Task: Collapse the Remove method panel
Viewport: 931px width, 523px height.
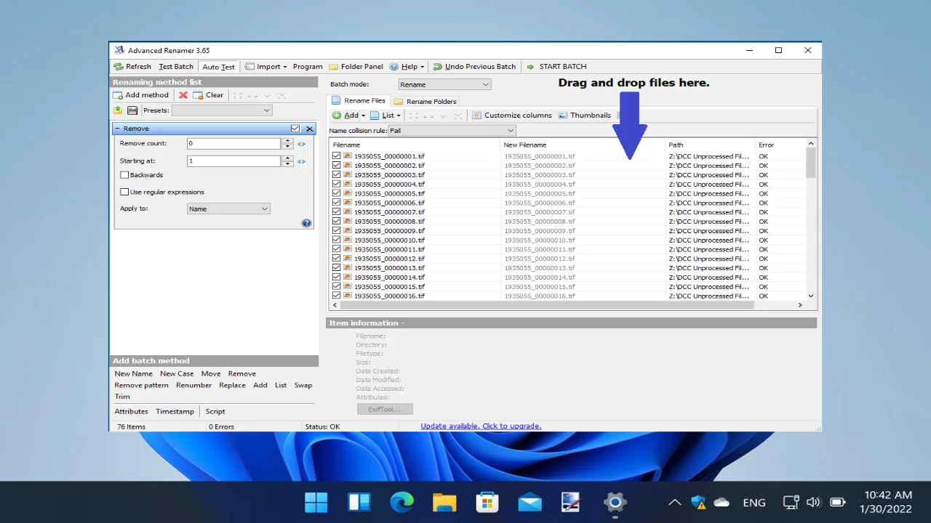Action: point(118,129)
